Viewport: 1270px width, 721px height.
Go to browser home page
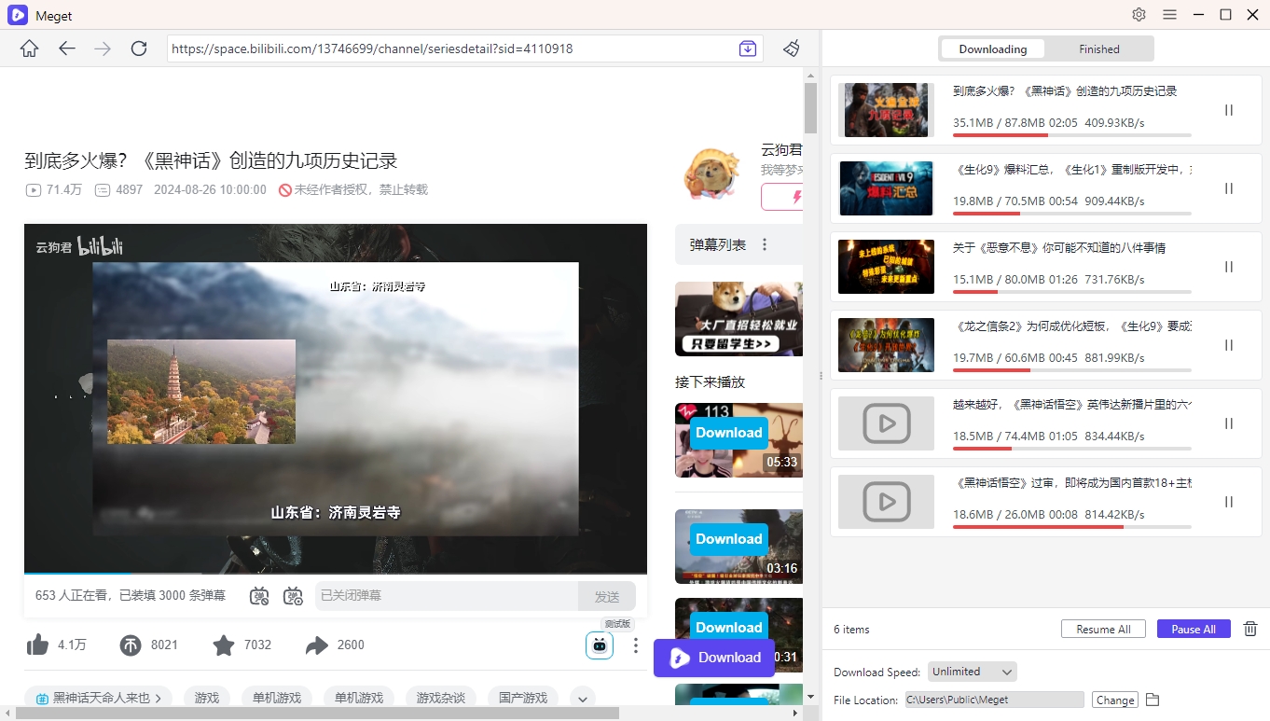click(x=30, y=49)
